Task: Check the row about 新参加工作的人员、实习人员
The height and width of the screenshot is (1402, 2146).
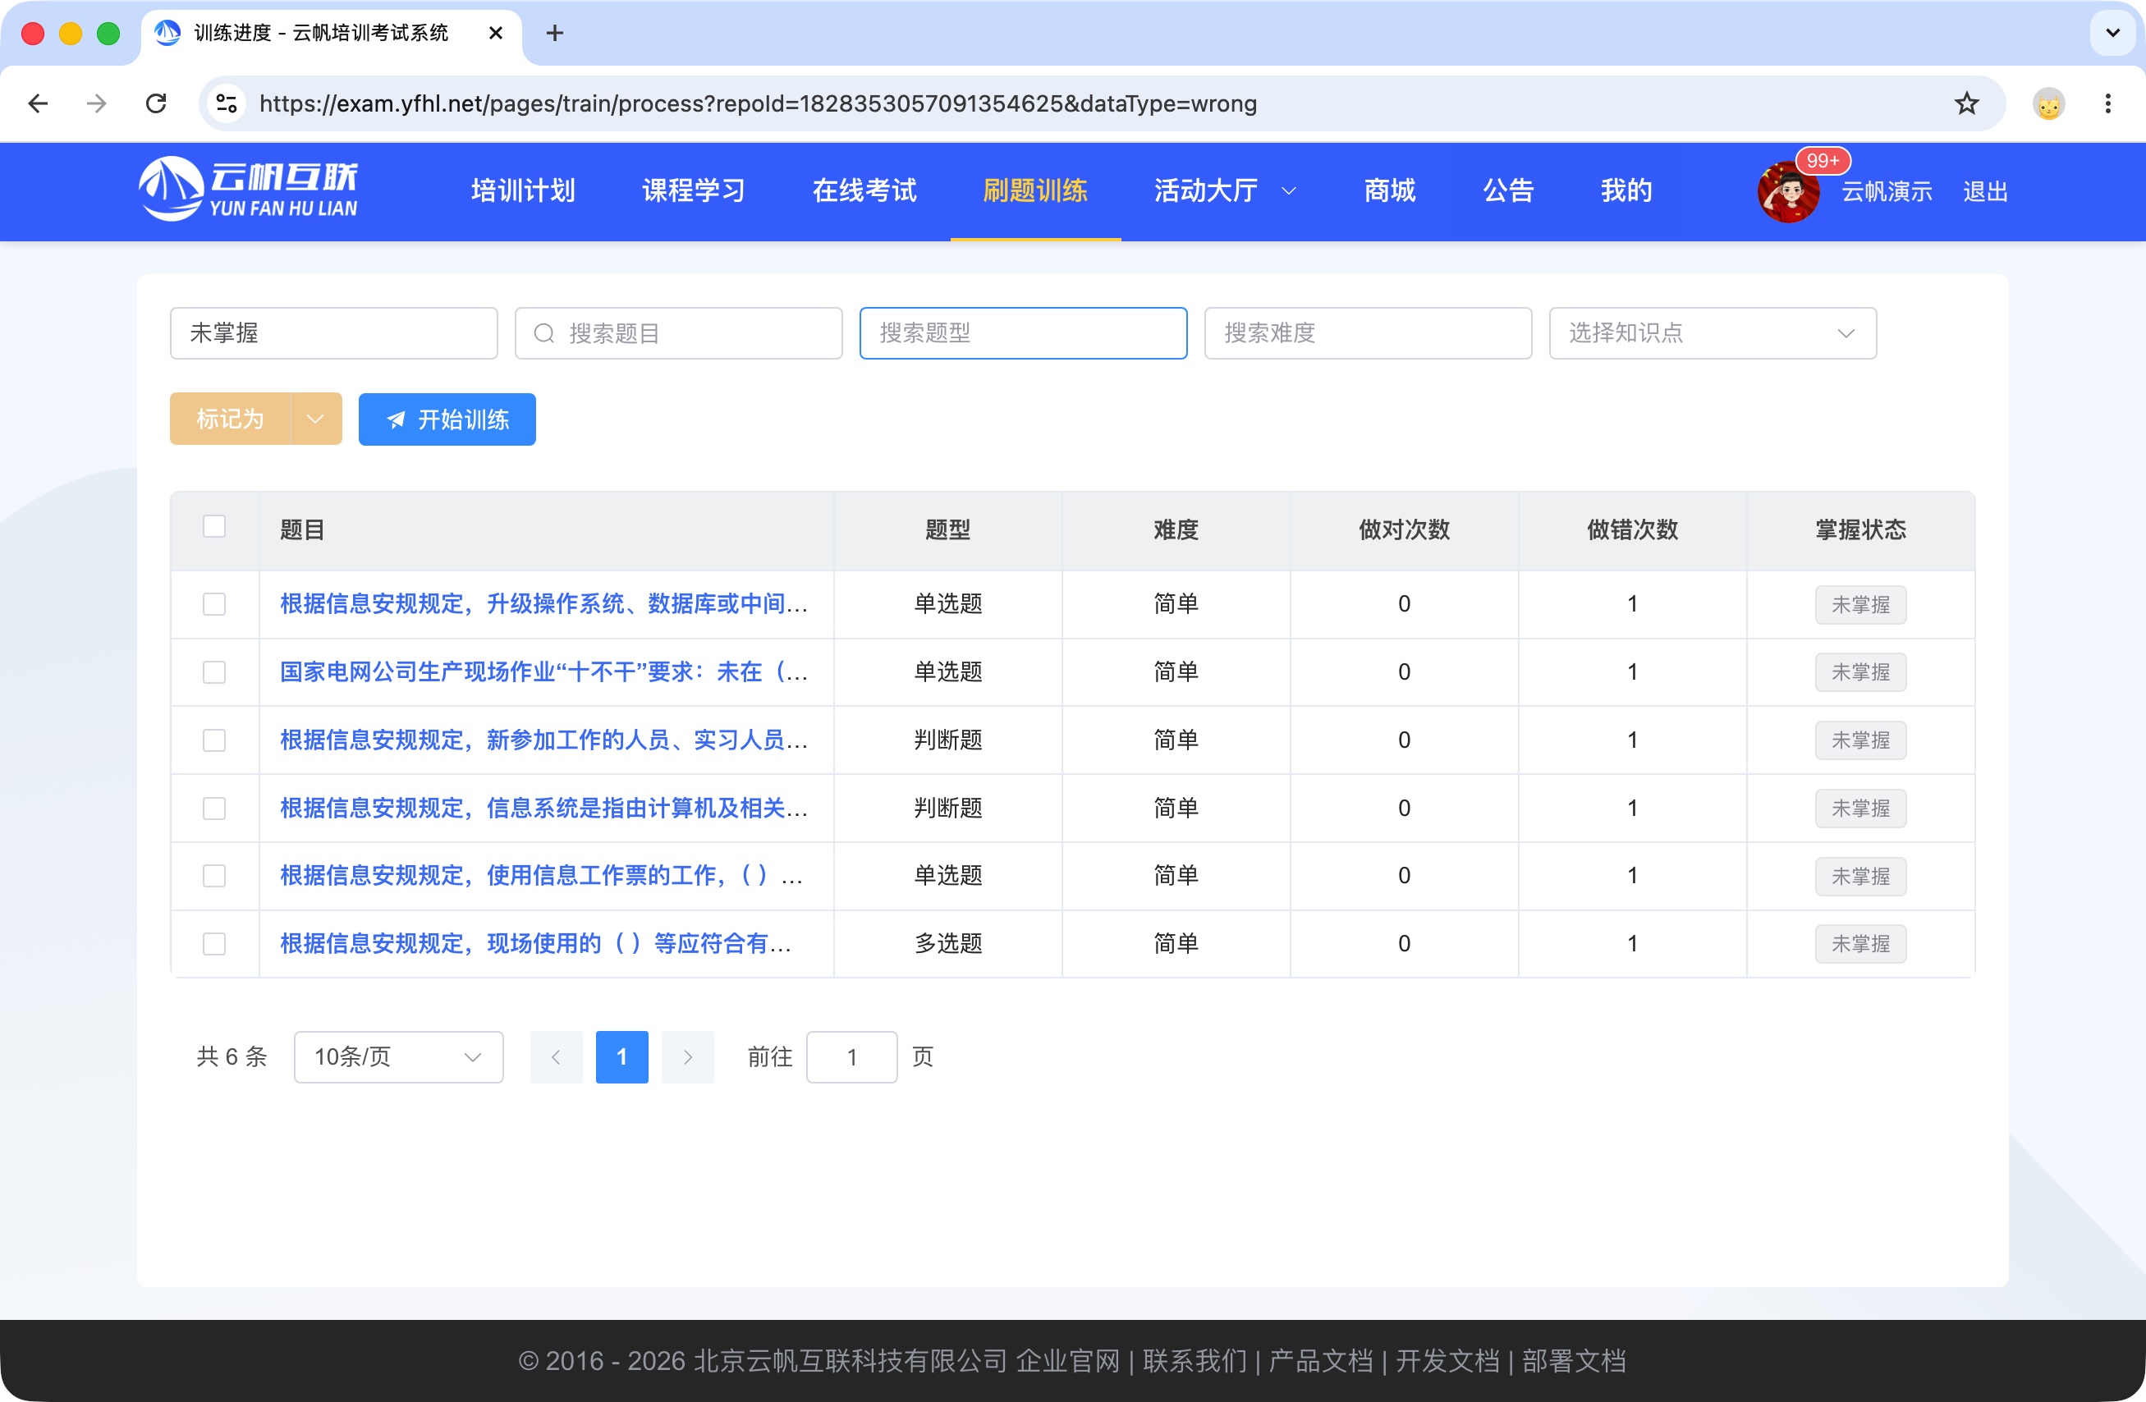Action: coord(213,740)
